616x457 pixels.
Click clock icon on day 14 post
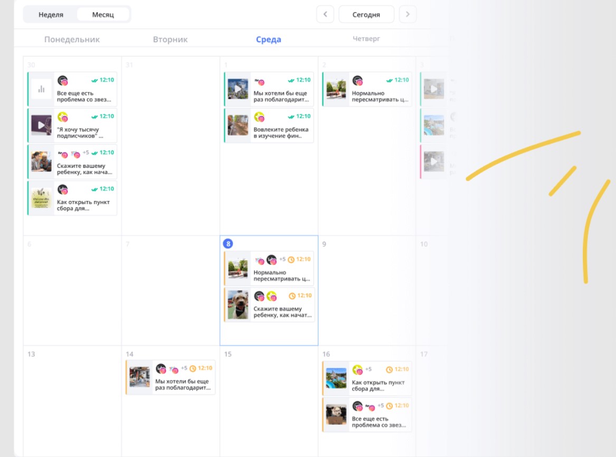(x=193, y=369)
